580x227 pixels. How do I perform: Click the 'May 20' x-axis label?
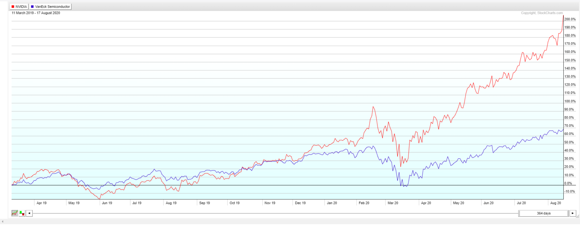pos(458,203)
